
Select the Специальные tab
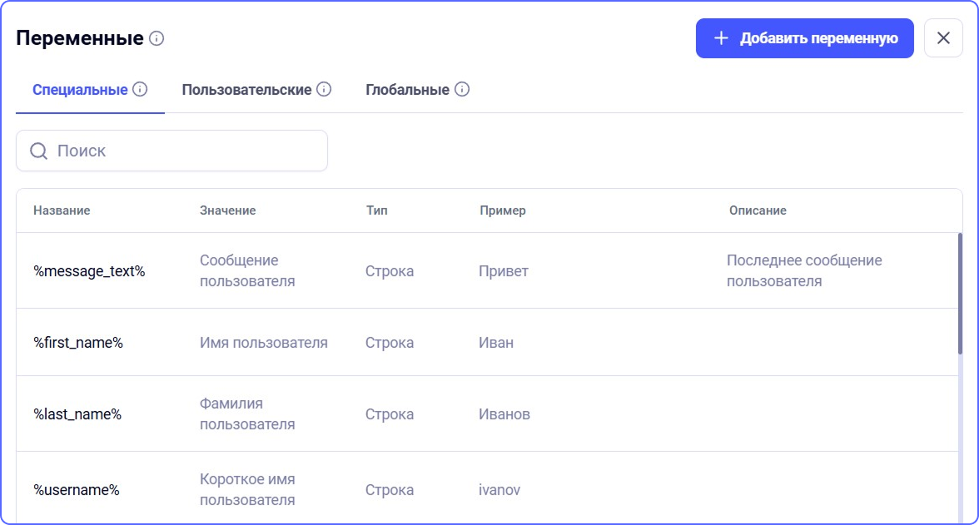click(x=78, y=88)
